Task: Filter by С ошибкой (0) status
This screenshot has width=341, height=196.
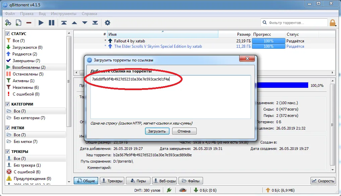Action: (x=26, y=94)
